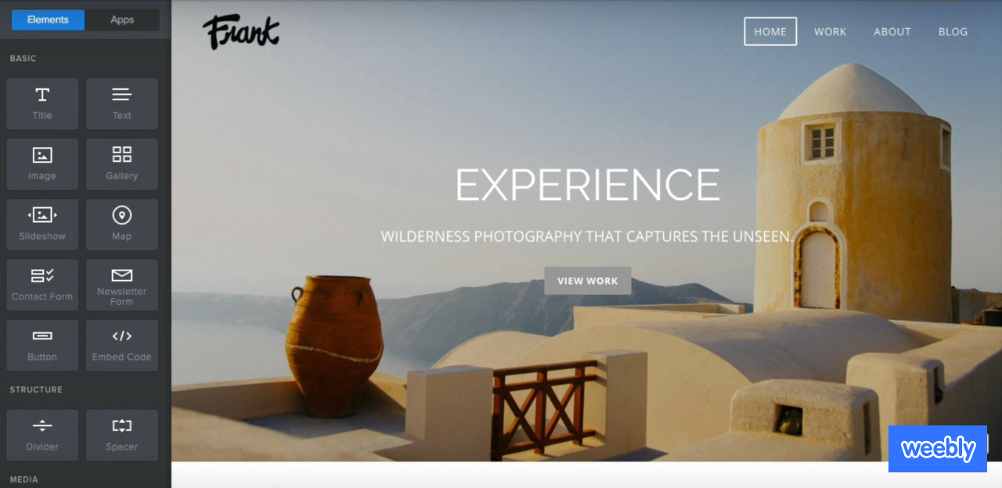Open the HOME nav item
The width and height of the screenshot is (1002, 488).
click(x=770, y=31)
